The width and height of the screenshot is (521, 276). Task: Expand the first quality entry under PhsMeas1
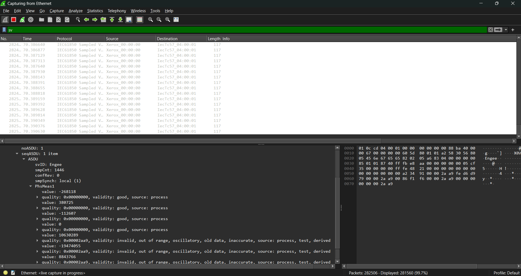37,197
